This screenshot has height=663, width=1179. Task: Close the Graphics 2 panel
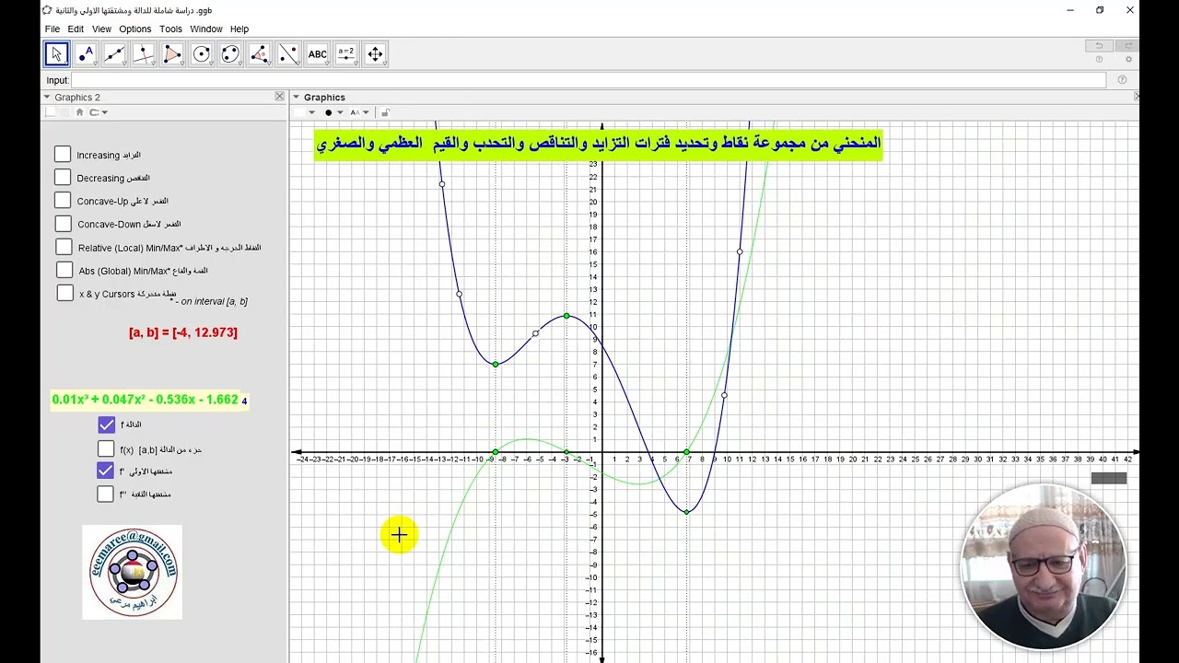tap(279, 97)
